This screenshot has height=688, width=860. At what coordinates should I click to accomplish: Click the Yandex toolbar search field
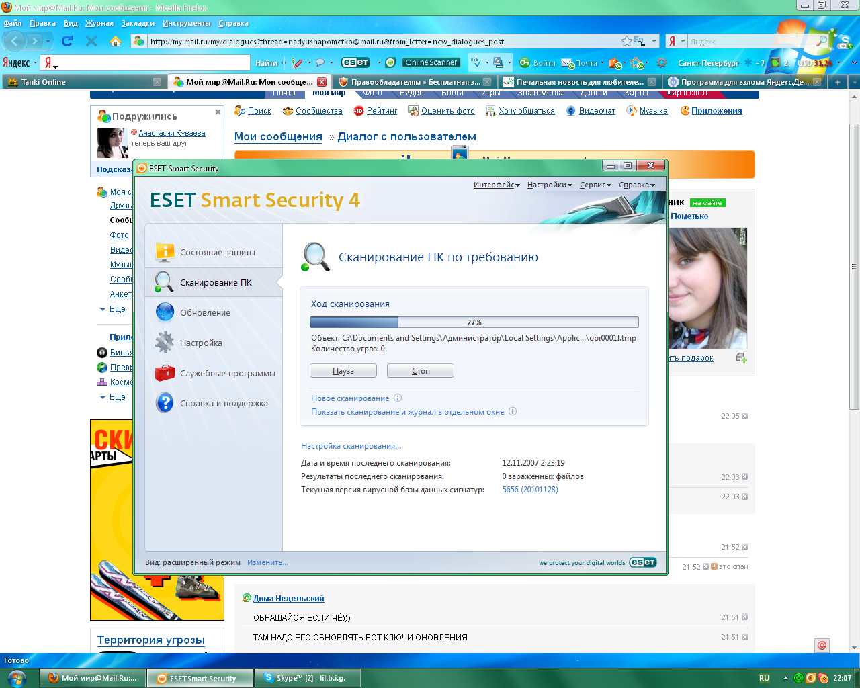153,62
